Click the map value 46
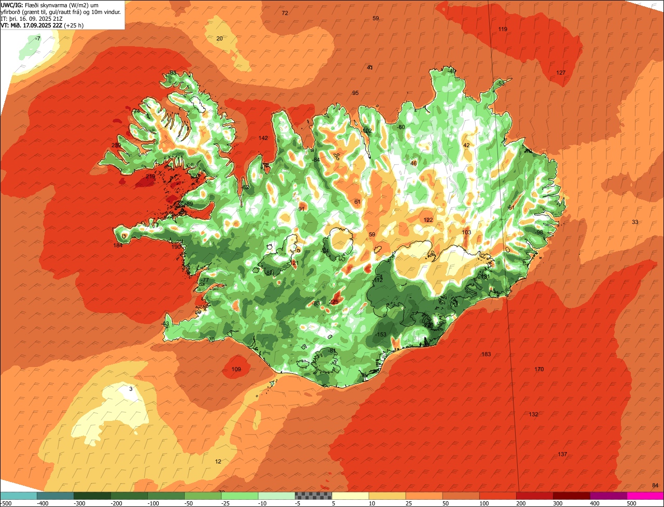The width and height of the screenshot is (664, 507). coord(413,163)
